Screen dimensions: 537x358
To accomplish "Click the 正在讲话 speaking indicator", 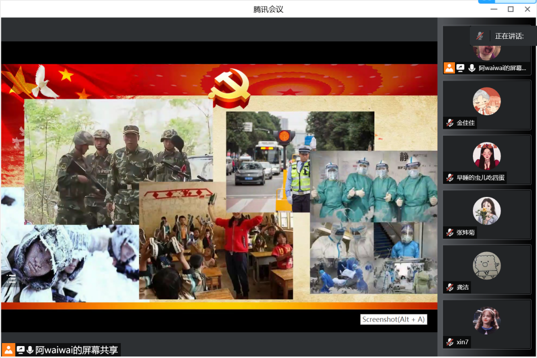I will 509,36.
